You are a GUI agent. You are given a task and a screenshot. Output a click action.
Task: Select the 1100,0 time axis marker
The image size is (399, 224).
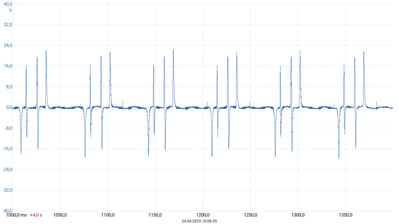click(108, 215)
